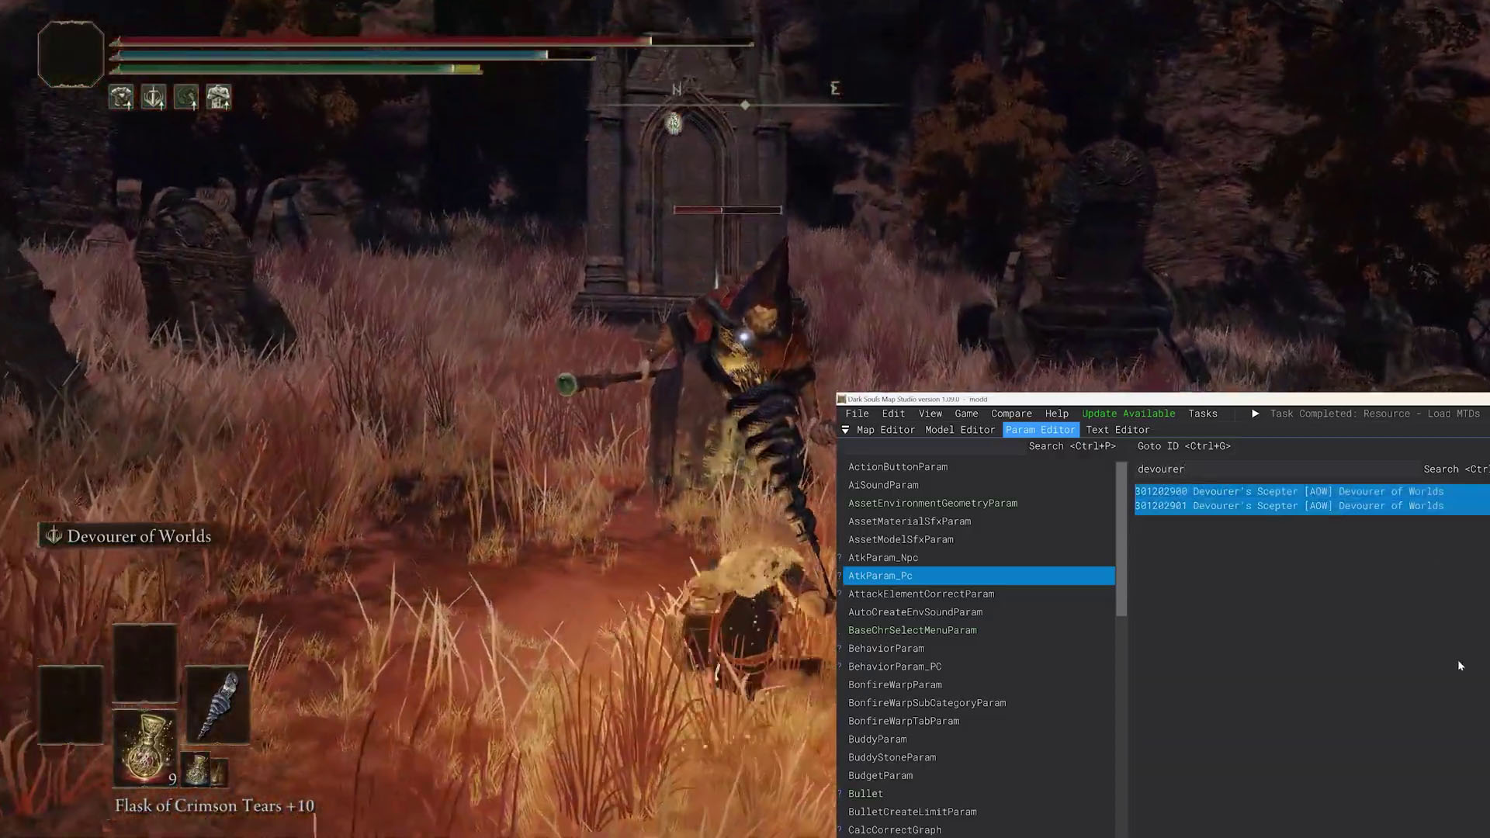The height and width of the screenshot is (838, 1490).
Task: Click the help marker beside AtkParam_Npc
Action: (x=840, y=558)
